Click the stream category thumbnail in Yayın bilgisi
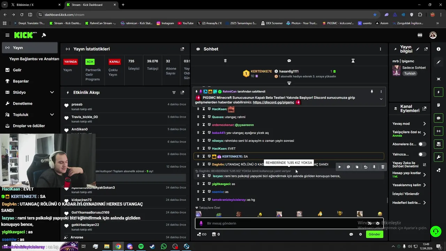Image resolution: width=446 pixels, height=251 pixels. [397, 70]
